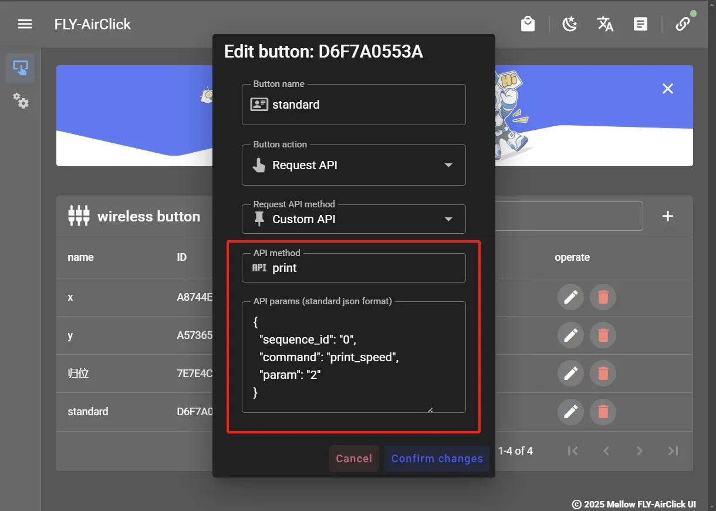This screenshot has width=716, height=511.
Task: Select the wireless button sidebar tab
Action: (x=21, y=68)
